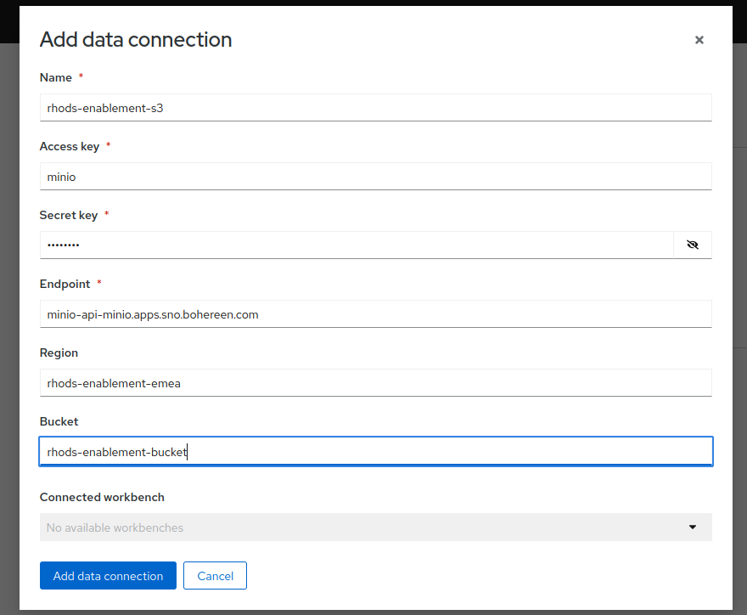
Task: Click the No available workbenches placeholder text
Action: (x=115, y=527)
